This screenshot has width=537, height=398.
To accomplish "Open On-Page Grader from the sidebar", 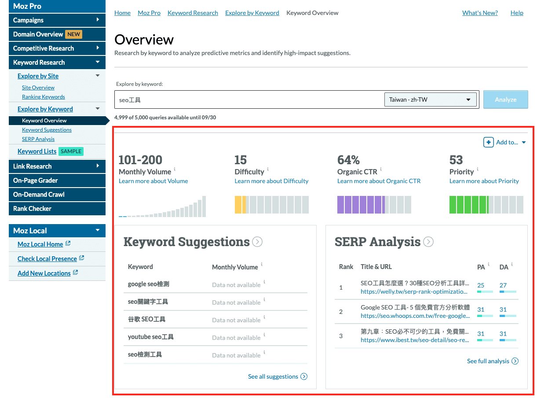I will tap(36, 180).
